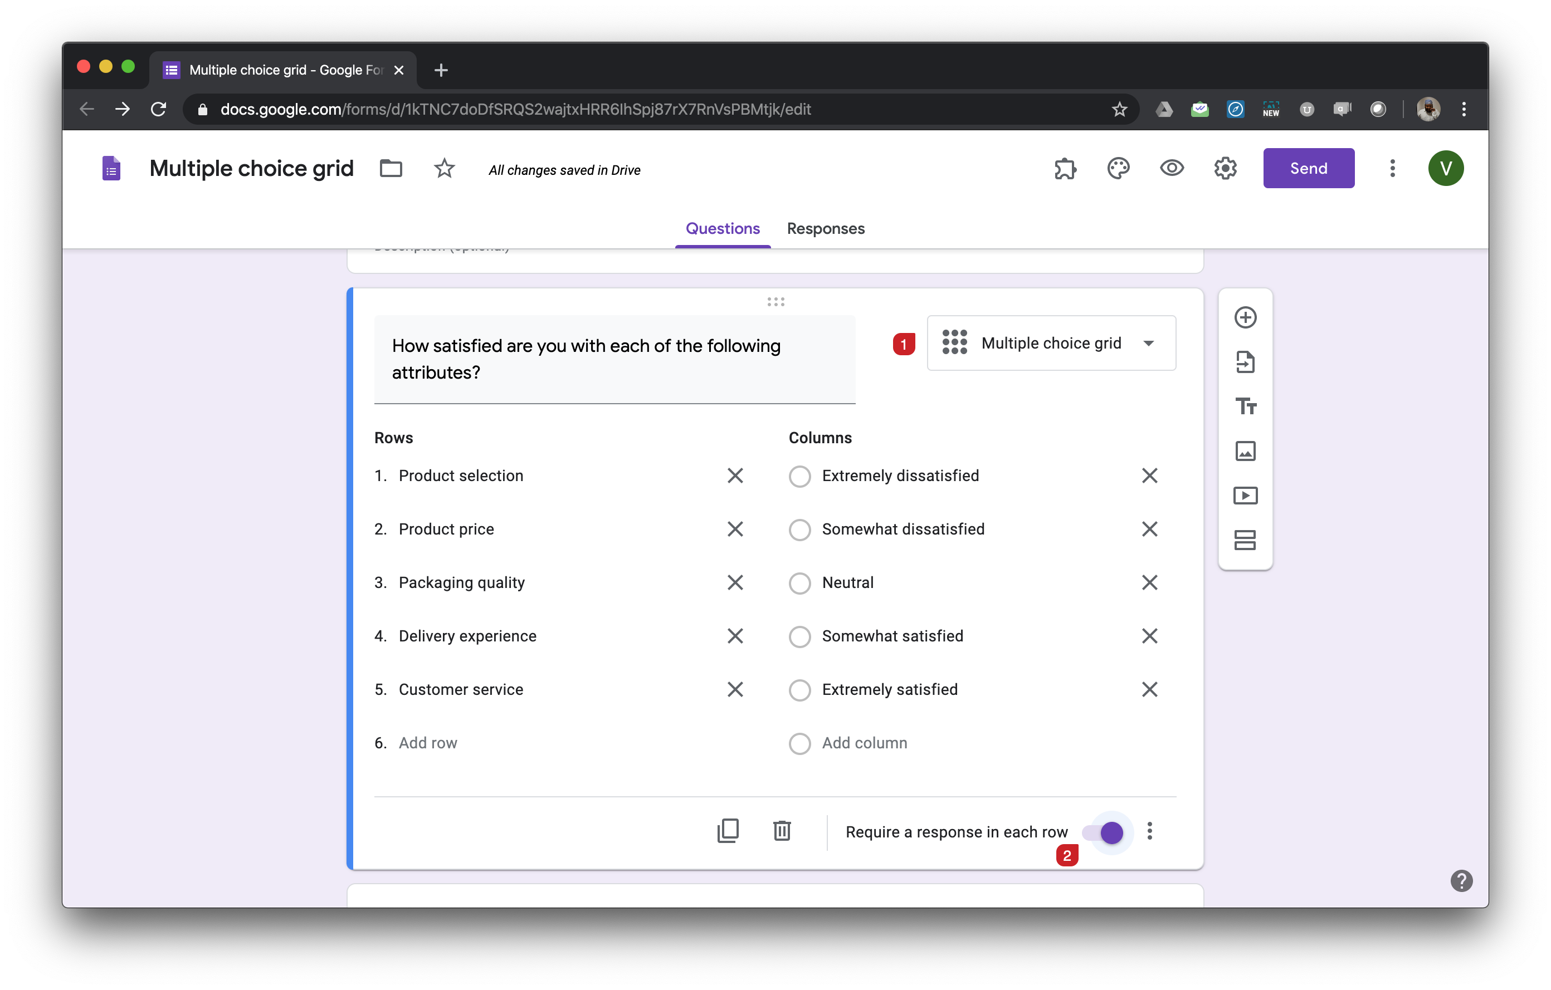1551x990 pixels.
Task: Open question options three-dot menu
Action: click(1149, 831)
